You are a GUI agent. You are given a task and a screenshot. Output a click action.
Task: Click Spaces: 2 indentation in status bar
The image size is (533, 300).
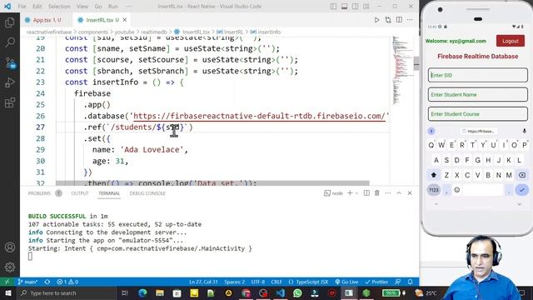[x=235, y=282]
